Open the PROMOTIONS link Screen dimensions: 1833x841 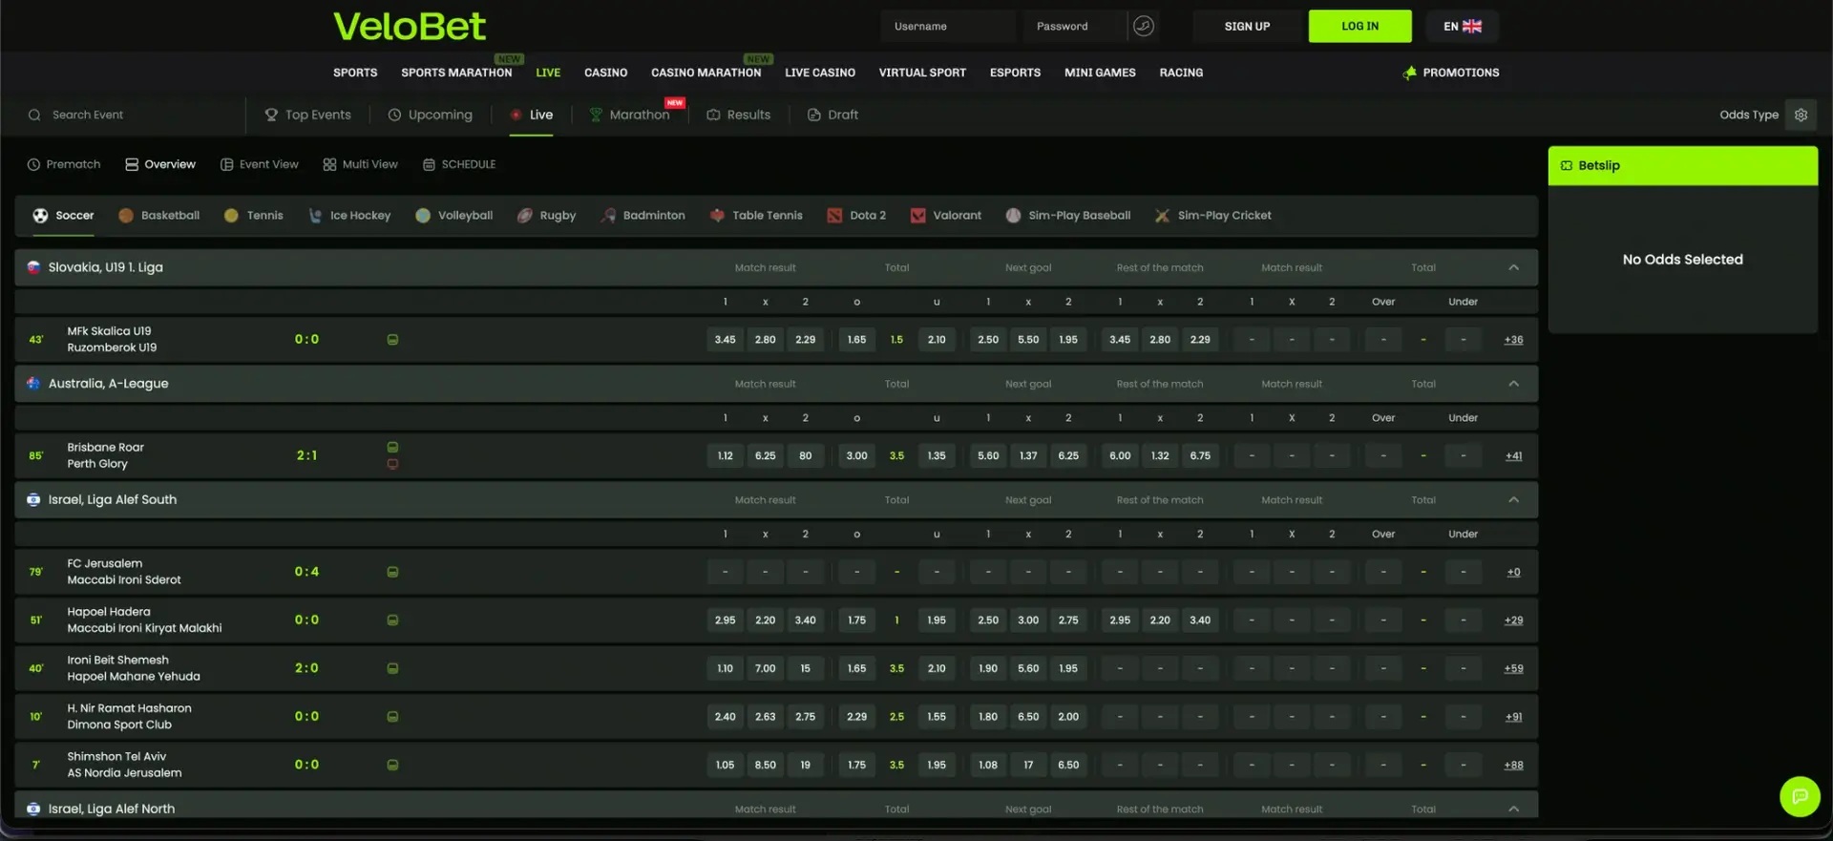[x=1451, y=73]
